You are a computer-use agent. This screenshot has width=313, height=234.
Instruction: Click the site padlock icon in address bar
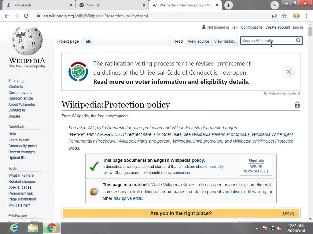pos(39,16)
